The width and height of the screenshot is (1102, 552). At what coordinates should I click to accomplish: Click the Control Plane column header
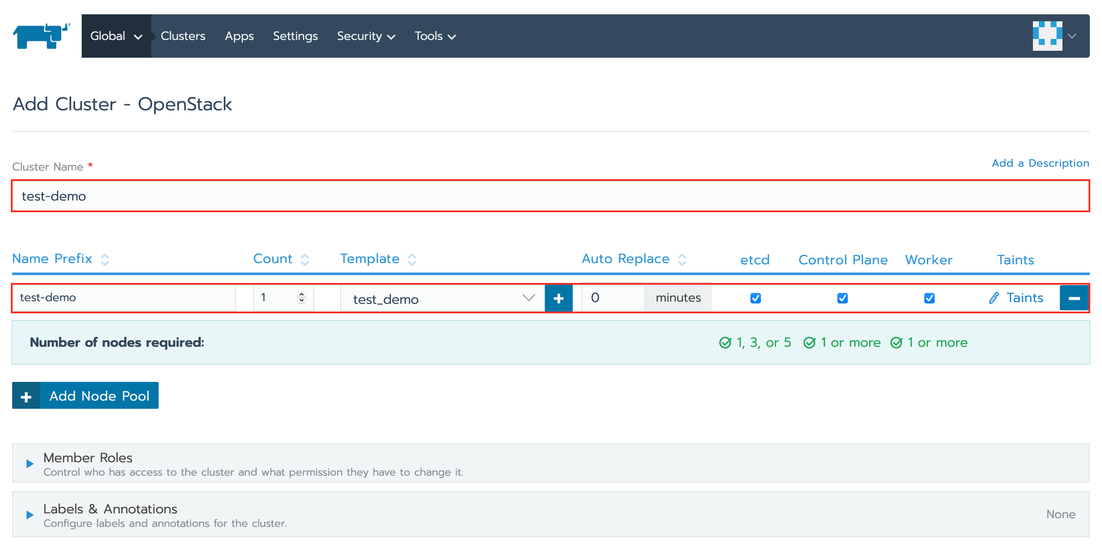tap(843, 260)
